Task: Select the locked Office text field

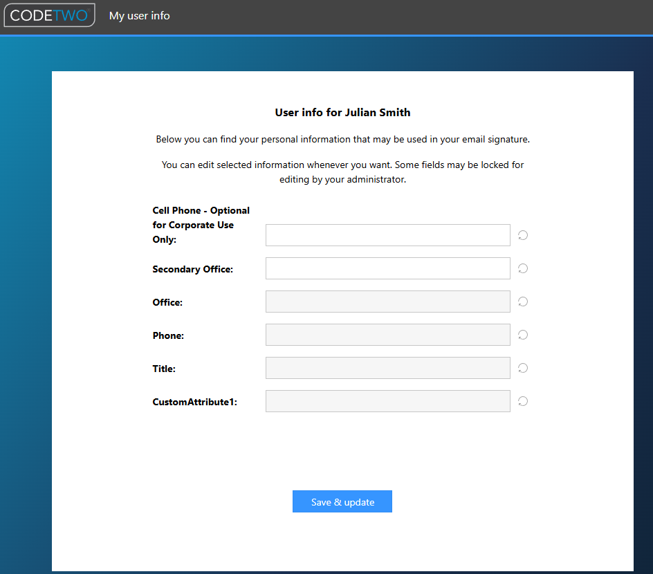Action: pos(387,302)
